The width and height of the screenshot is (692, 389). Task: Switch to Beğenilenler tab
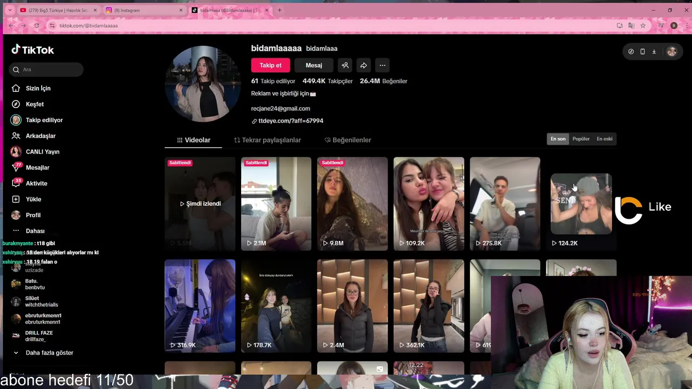tap(348, 140)
